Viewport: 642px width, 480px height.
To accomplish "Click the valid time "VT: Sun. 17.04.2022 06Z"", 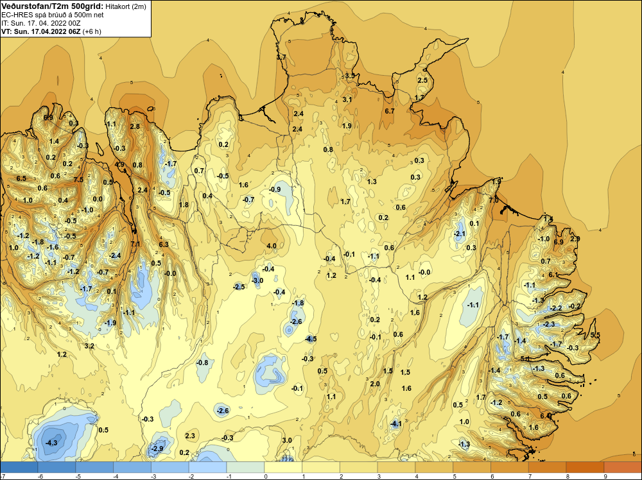I will (41, 31).
